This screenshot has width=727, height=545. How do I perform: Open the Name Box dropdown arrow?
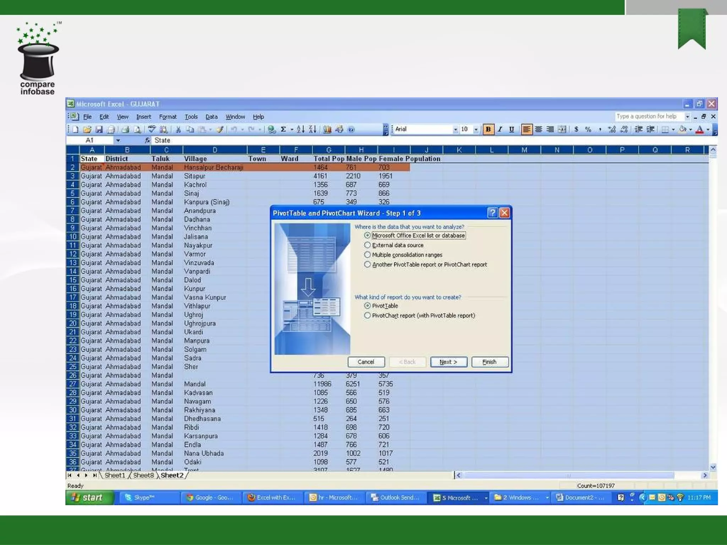click(x=118, y=141)
